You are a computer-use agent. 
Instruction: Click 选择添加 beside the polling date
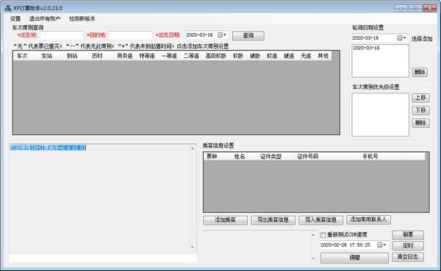[422, 39]
